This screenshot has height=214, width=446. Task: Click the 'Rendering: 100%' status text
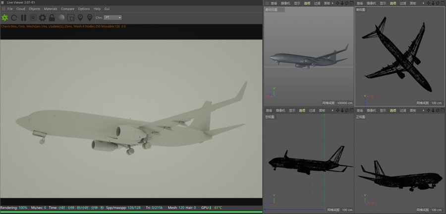click(x=14, y=208)
